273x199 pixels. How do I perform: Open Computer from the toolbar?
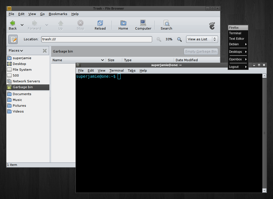tap(143, 25)
